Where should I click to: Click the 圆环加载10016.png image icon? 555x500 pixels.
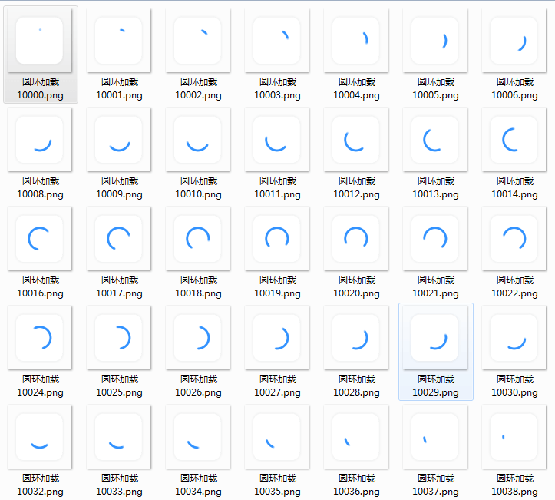40,238
